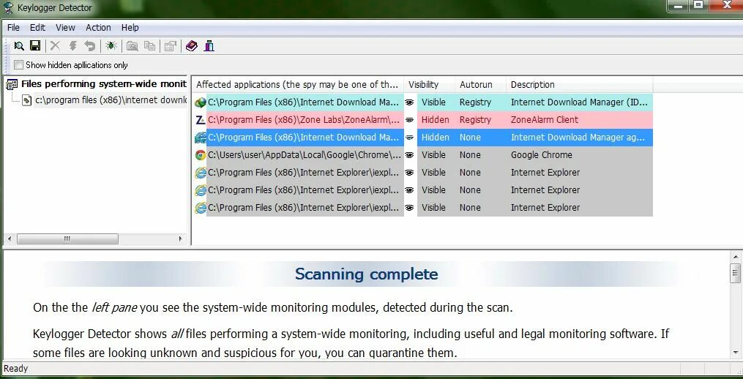743x379 pixels.
Task: Open the View menu
Action: 65,28
